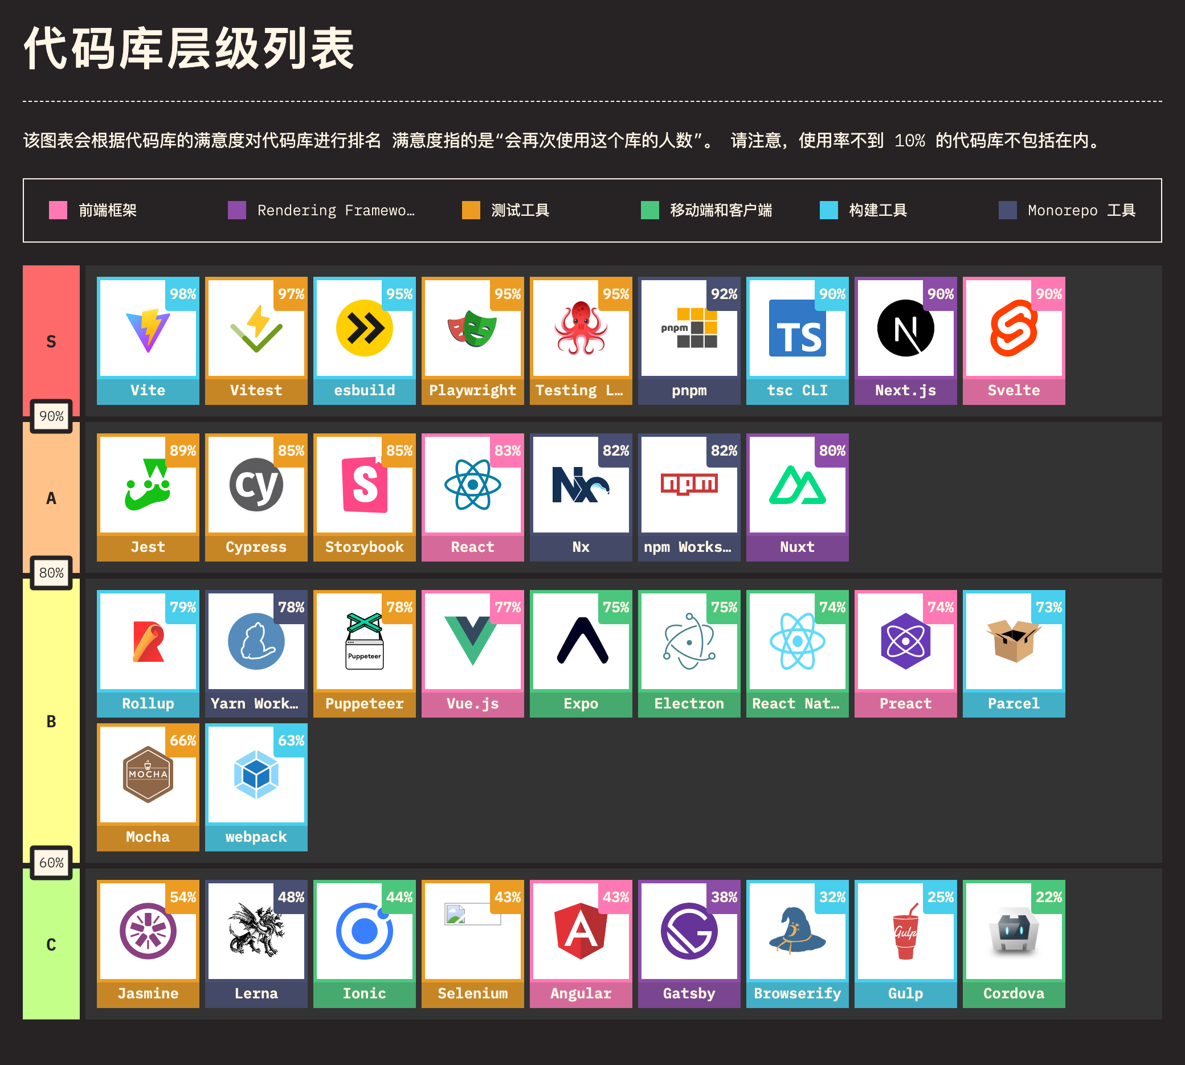Select the Playwright masks icon
The width and height of the screenshot is (1185, 1065).
(x=472, y=329)
